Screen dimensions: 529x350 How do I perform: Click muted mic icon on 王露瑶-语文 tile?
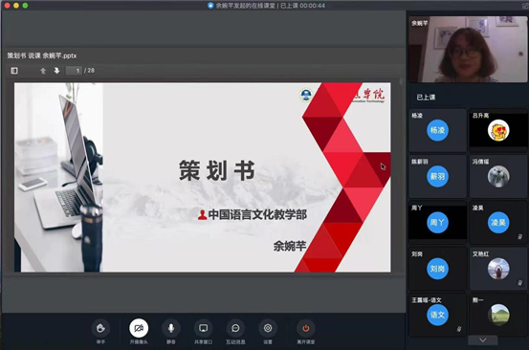point(459,329)
